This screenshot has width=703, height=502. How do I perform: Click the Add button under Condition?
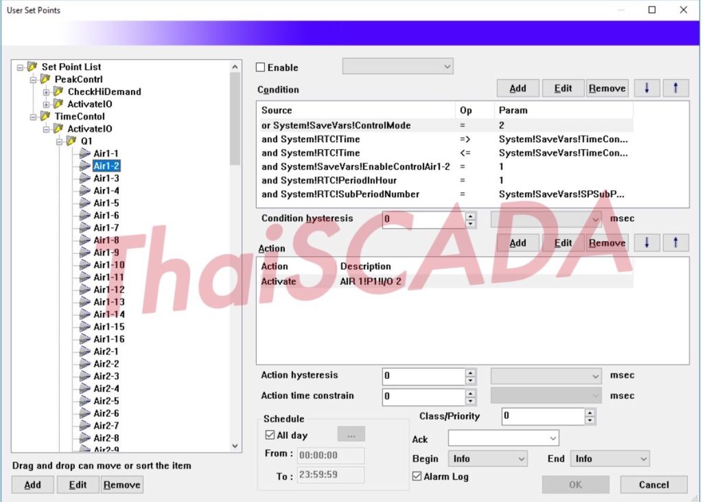click(x=518, y=88)
